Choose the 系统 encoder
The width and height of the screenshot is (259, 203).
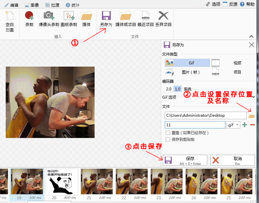[x=187, y=89]
